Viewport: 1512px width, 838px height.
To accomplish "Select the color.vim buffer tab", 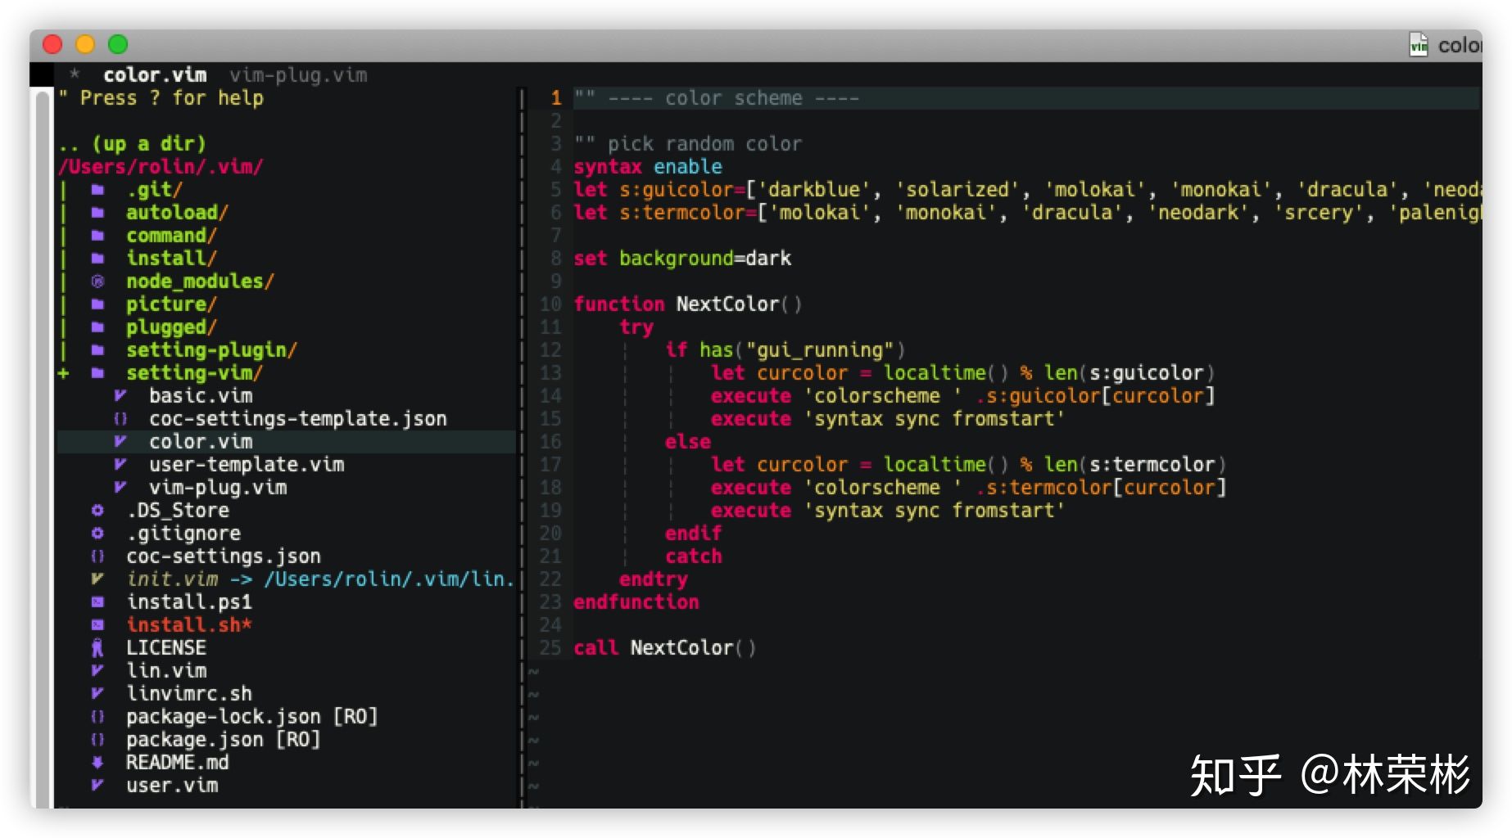I will 155,75.
